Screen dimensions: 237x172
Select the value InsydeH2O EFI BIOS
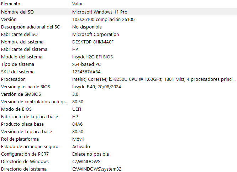[x=93, y=57]
